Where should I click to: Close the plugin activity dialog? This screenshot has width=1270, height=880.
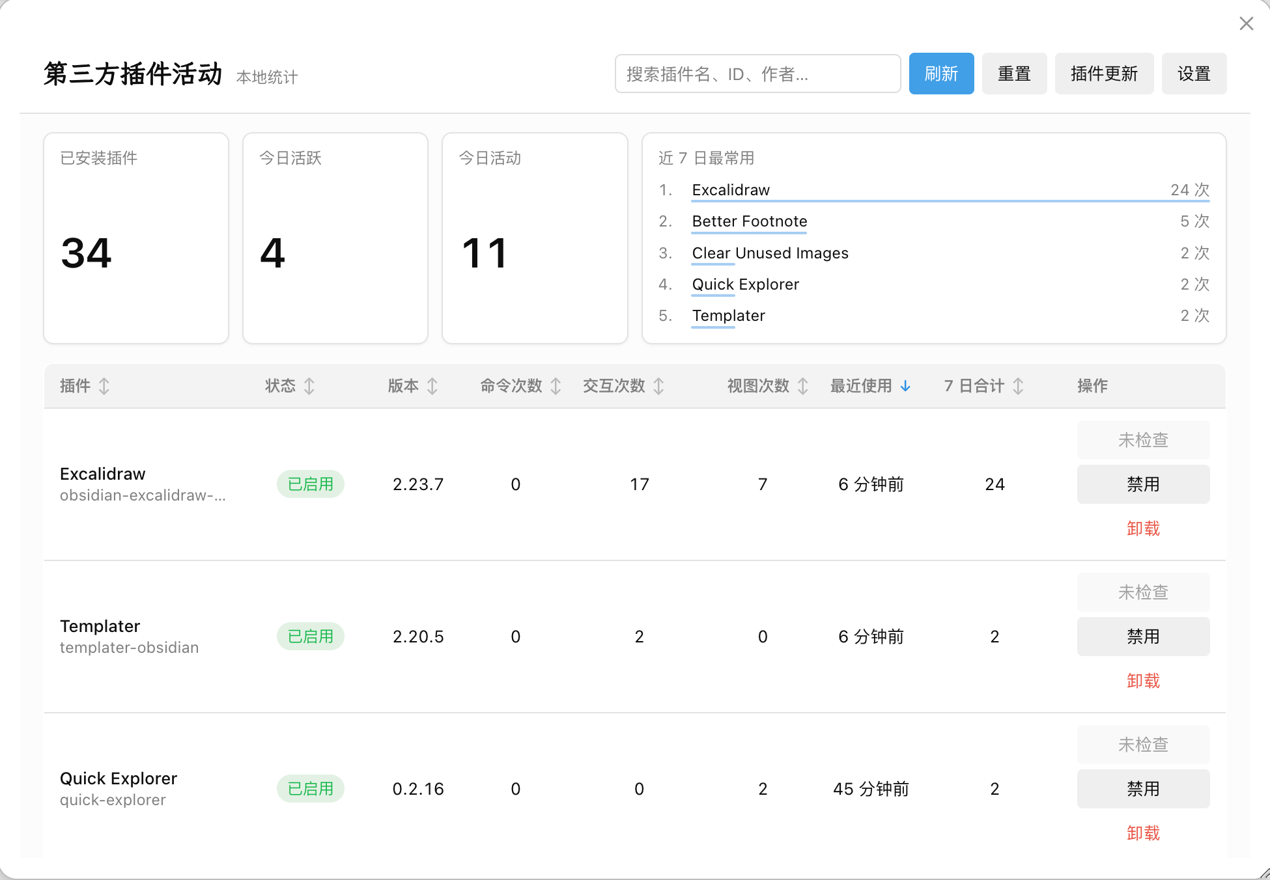(x=1246, y=24)
